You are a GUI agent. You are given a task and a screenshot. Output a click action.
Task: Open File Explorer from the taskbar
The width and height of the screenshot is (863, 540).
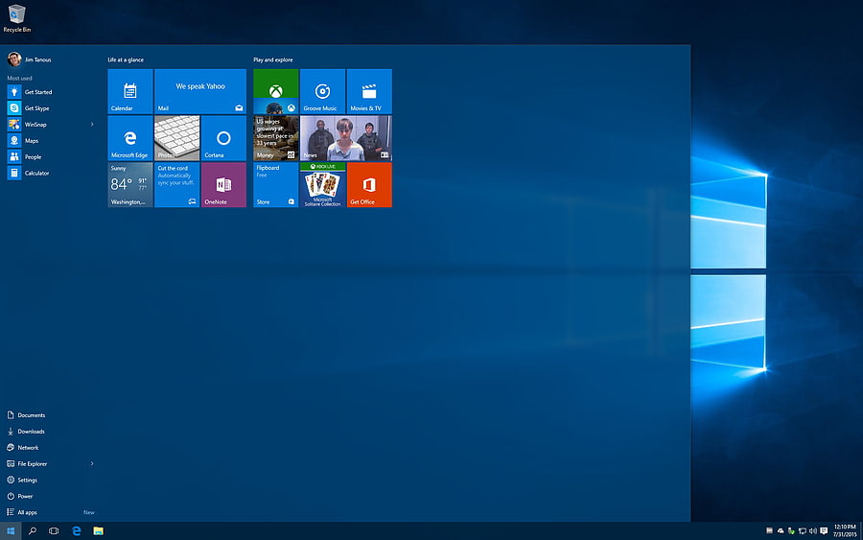(x=99, y=531)
